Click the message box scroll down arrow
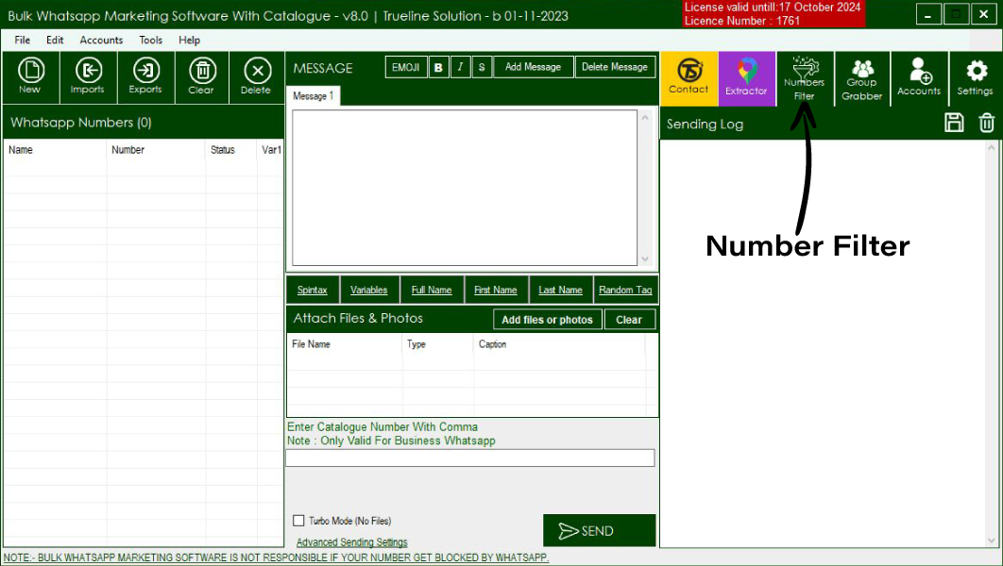Viewport: 1003px width, 566px height. pos(645,258)
